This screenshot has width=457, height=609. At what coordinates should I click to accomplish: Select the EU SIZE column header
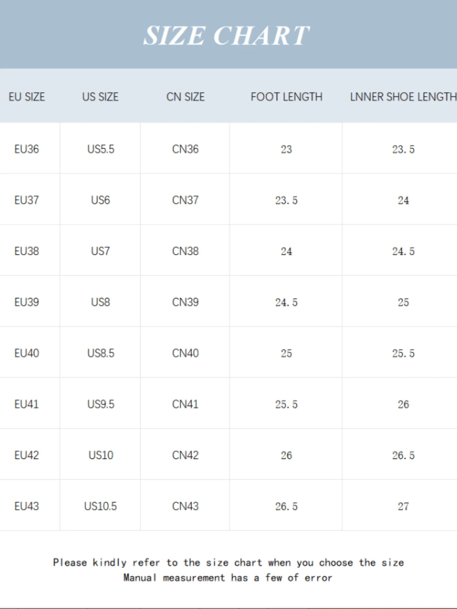(27, 97)
